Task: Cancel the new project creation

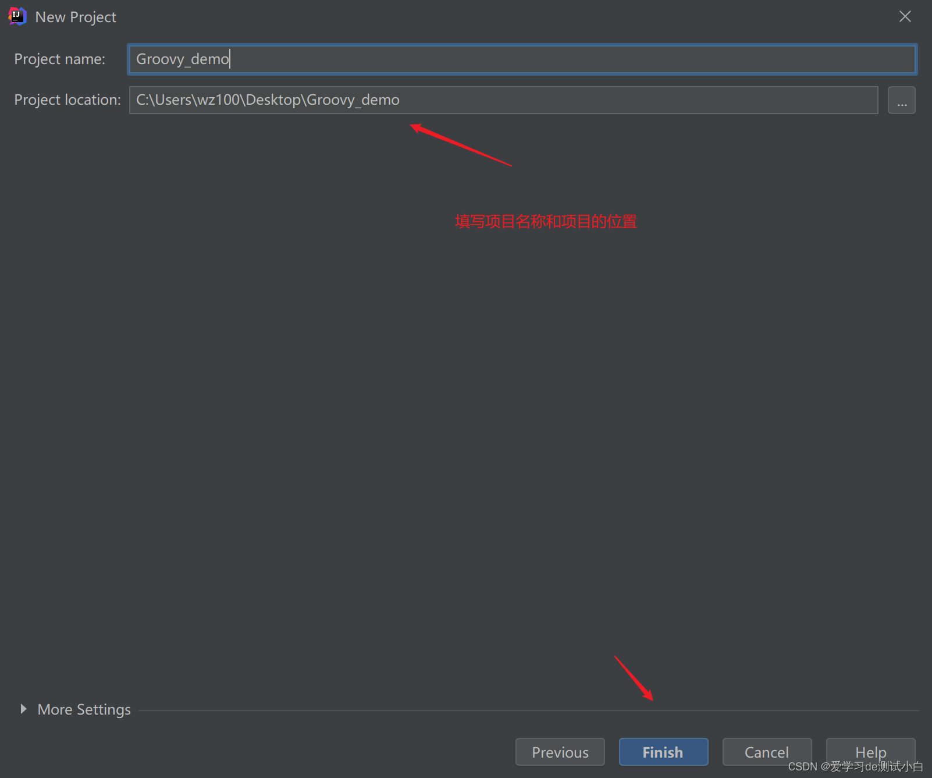Action: [766, 752]
